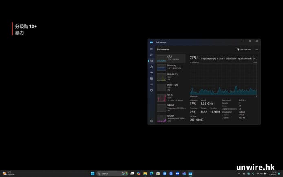The height and width of the screenshot is (177, 283).
Task: Open the Windows Start menu
Action: (92, 173)
